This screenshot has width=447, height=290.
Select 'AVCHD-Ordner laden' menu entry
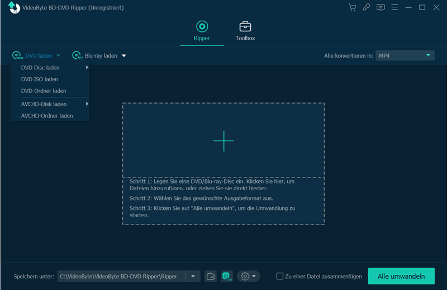pyautogui.click(x=47, y=116)
